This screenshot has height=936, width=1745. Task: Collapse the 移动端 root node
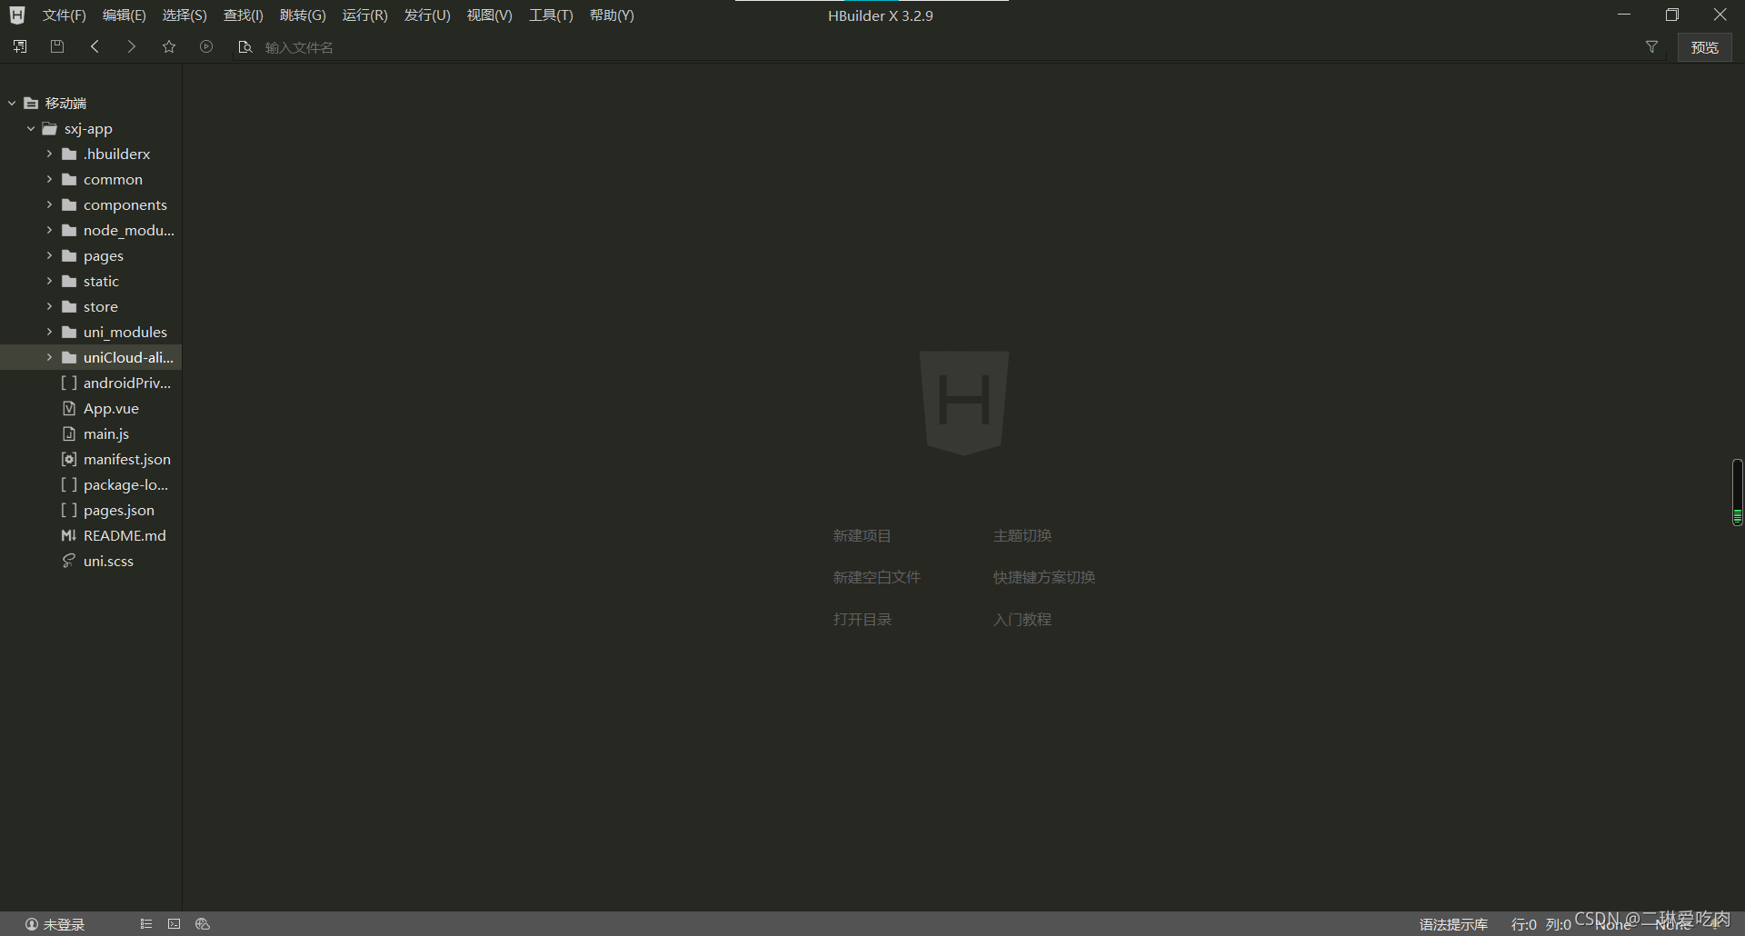coord(12,103)
